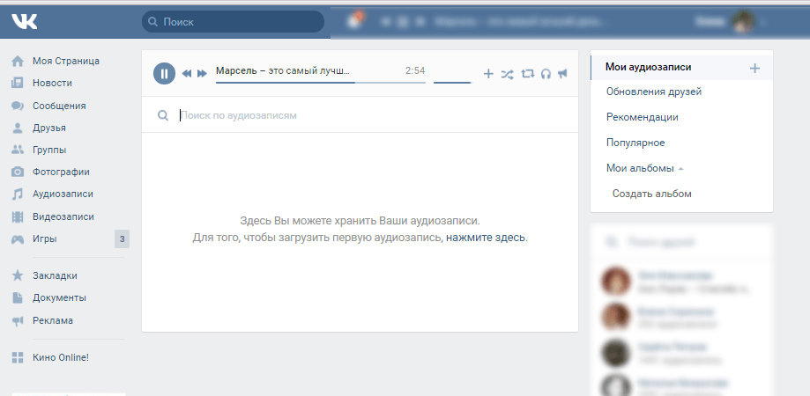Skip to previous track

click(187, 74)
